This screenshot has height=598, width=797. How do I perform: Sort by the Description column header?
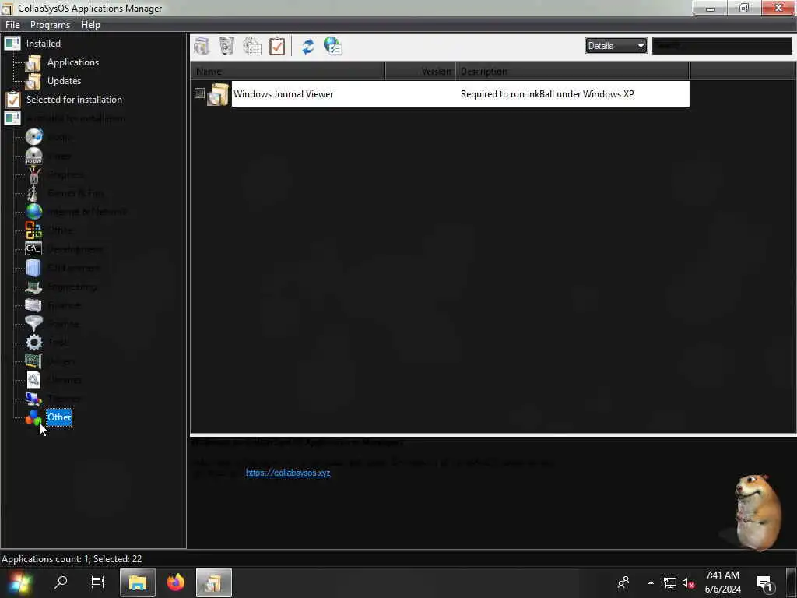point(572,71)
